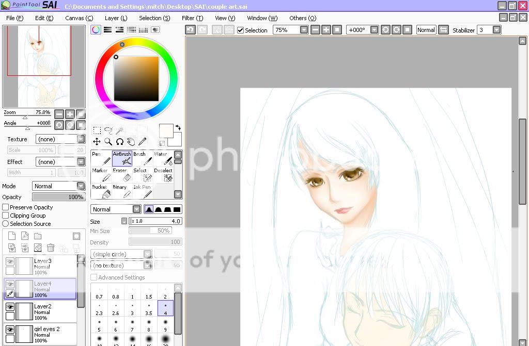The height and width of the screenshot is (346, 529).
Task: Toggle the Clipping Group checkbox
Action: 6,216
